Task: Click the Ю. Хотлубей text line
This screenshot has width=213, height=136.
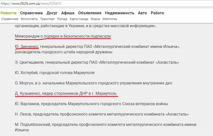Action: tap(55, 73)
